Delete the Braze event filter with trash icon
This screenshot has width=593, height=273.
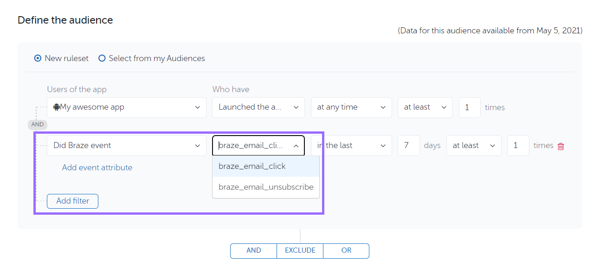click(x=561, y=146)
